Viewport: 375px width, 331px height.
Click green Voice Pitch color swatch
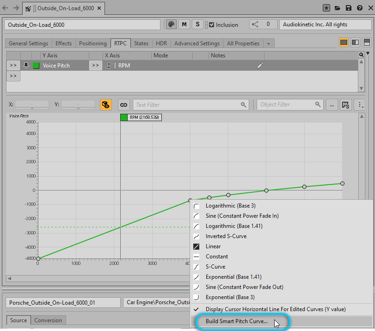pyautogui.click(x=36, y=66)
